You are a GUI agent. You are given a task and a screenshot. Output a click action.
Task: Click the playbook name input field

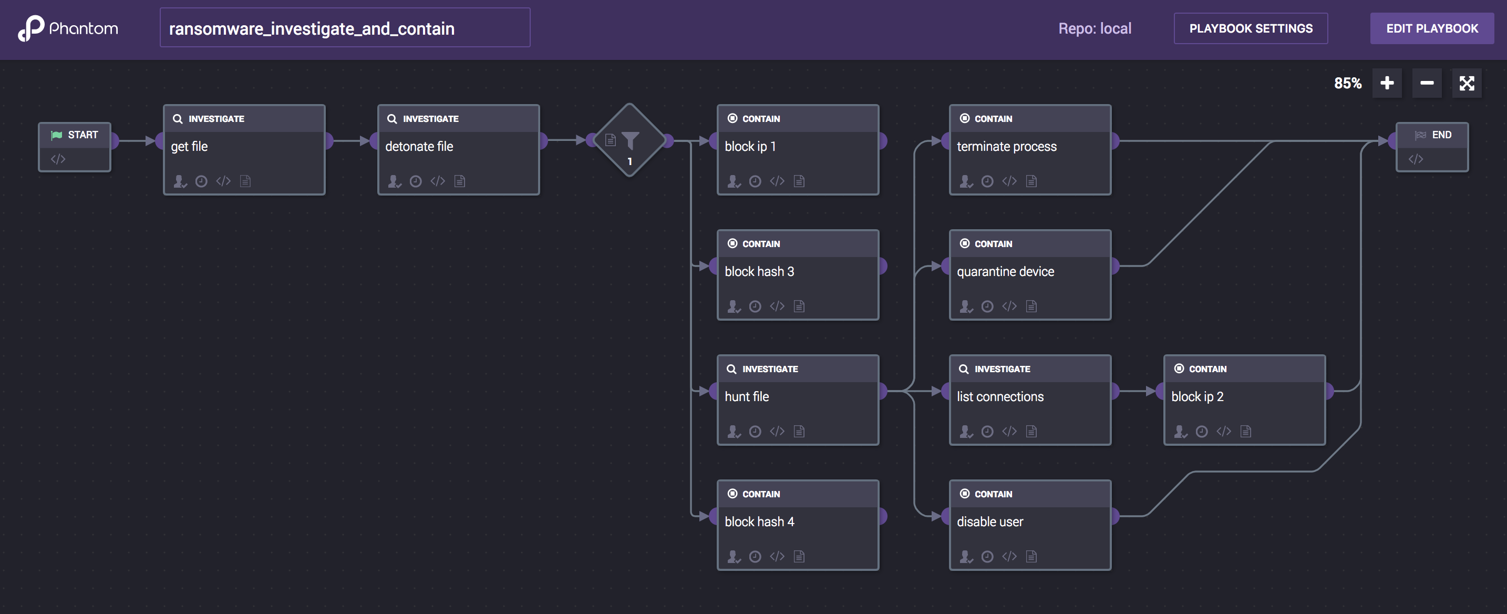coord(345,28)
